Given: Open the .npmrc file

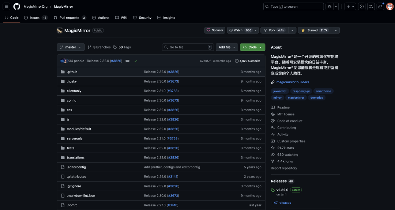Looking at the screenshot, I should coord(72,205).
